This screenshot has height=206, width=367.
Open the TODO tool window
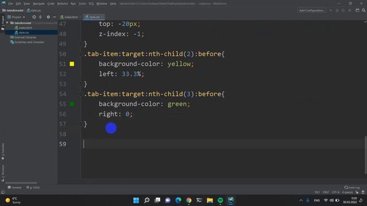tap(33, 188)
